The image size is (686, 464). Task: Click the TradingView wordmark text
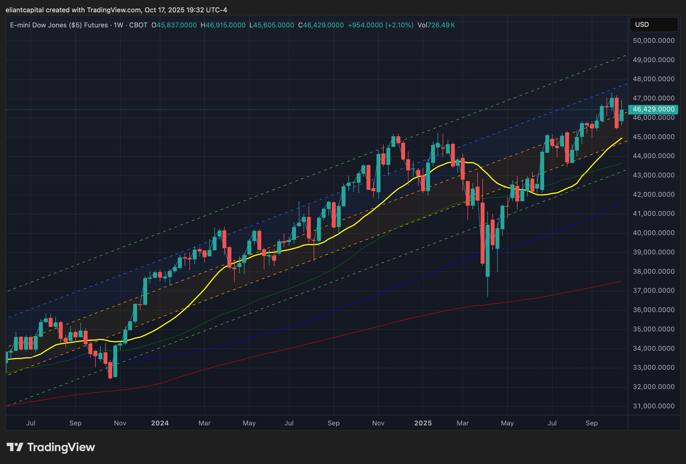coord(61,447)
